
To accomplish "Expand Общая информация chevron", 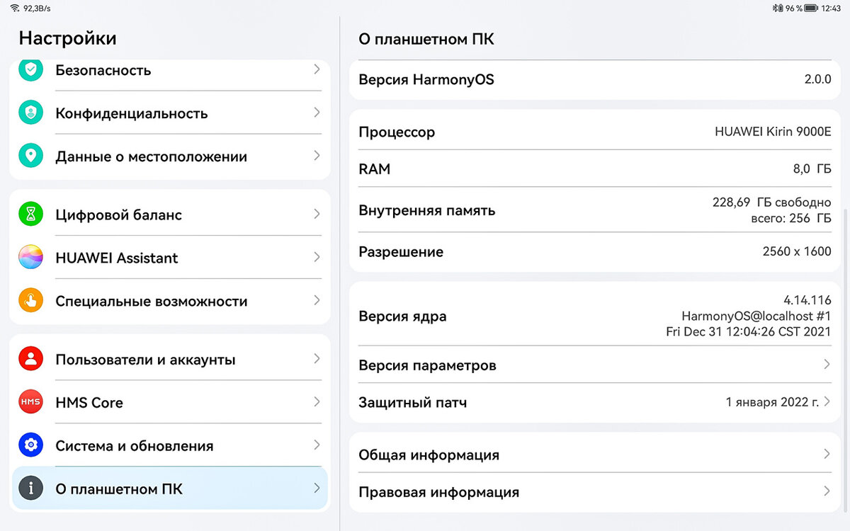I will click(x=826, y=454).
